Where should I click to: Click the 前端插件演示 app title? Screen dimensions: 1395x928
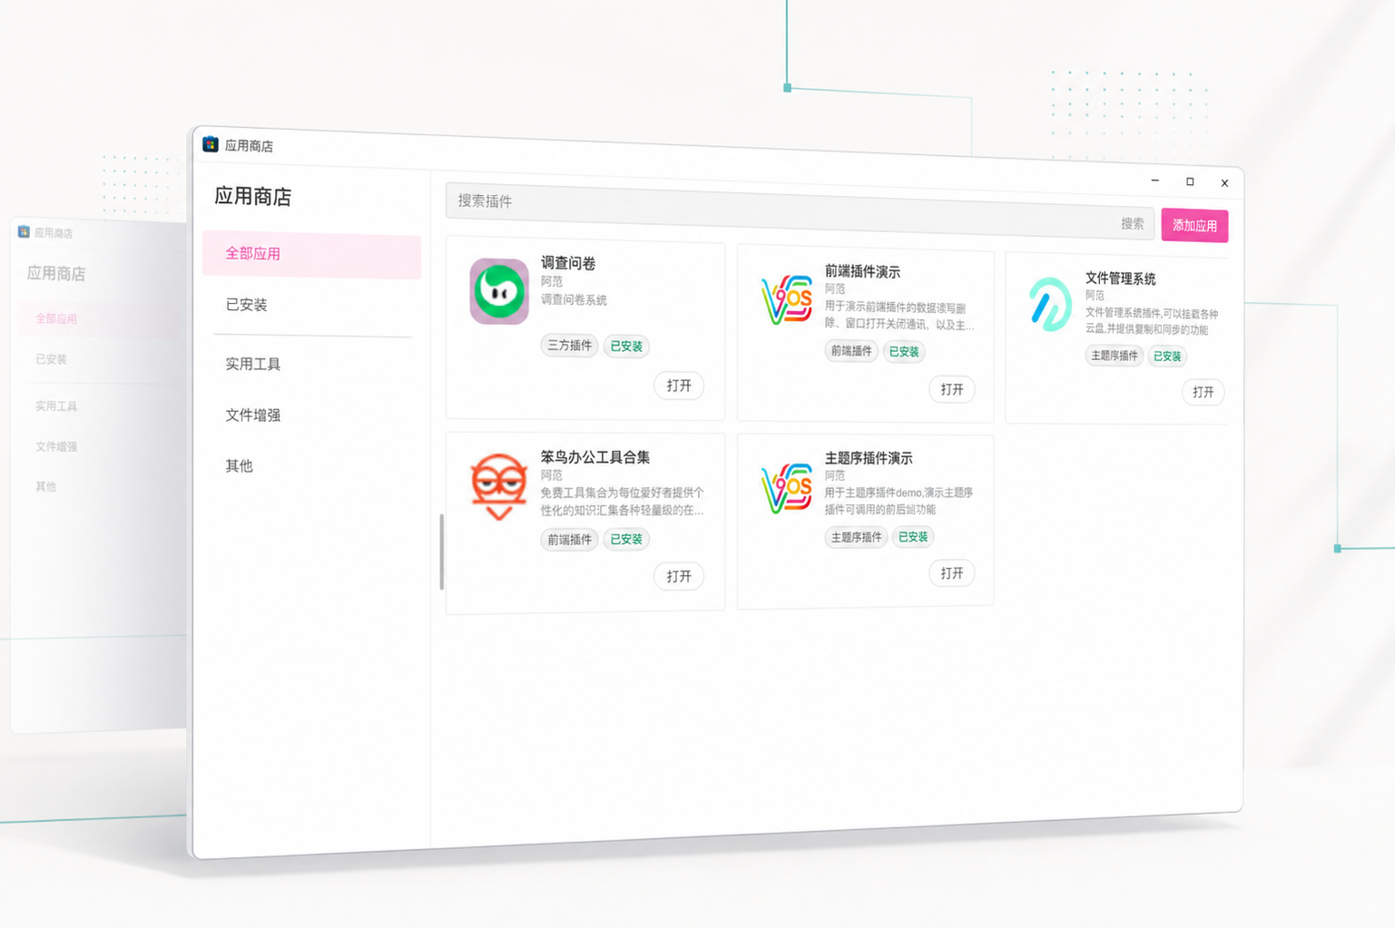pos(862,271)
